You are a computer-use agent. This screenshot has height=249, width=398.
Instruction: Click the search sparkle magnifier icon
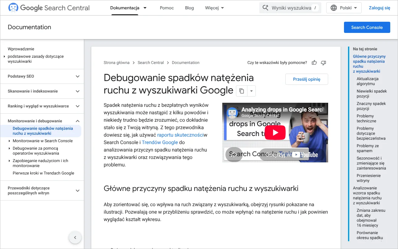(265, 8)
